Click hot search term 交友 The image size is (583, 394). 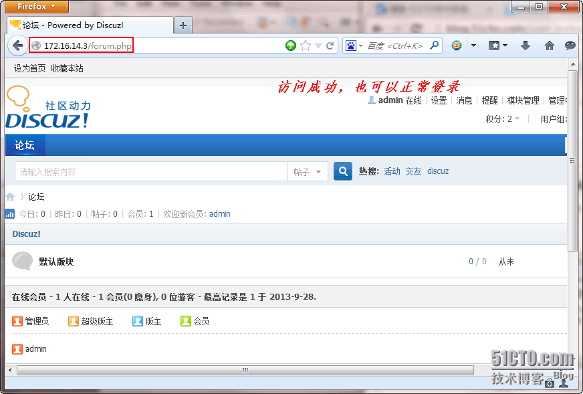point(413,171)
